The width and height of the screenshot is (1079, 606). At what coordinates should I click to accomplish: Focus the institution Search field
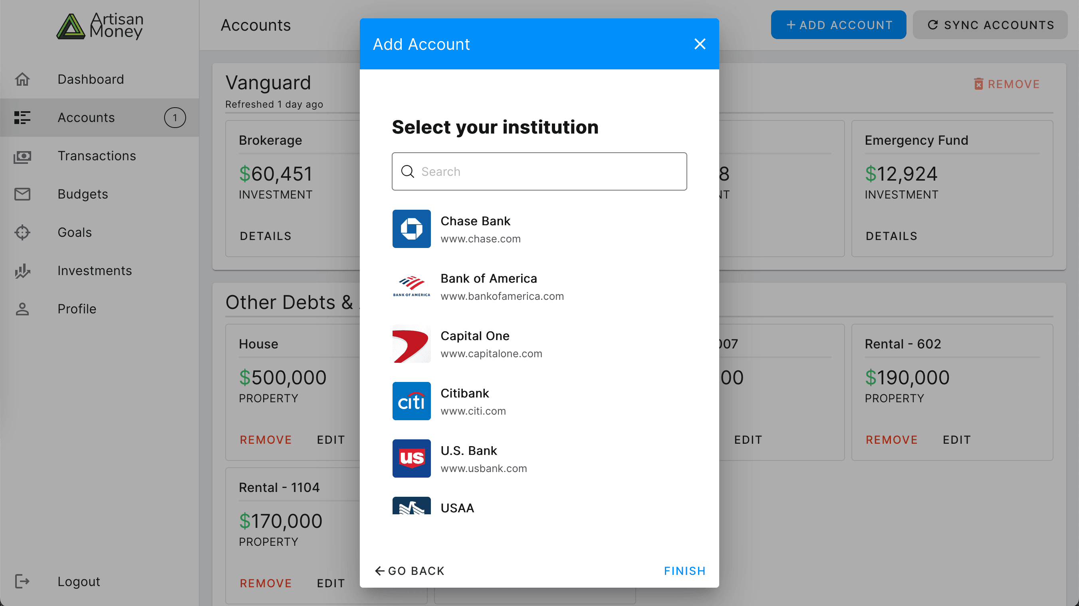click(539, 171)
